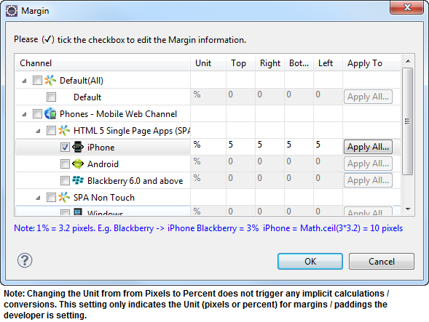429x322 pixels.
Task: Collapse the Default(All) tree node
Action: point(24,81)
